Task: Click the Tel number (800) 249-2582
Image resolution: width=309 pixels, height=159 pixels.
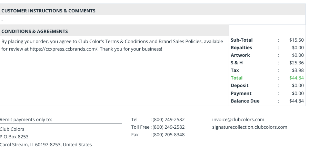Action: [169, 119]
